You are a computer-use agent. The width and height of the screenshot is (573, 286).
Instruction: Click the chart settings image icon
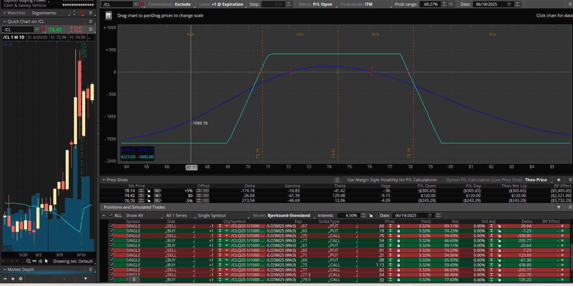pos(109,16)
